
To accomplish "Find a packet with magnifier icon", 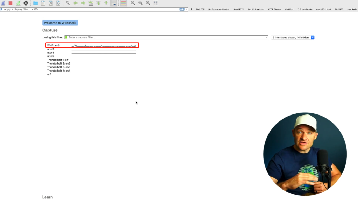I will [68, 3].
